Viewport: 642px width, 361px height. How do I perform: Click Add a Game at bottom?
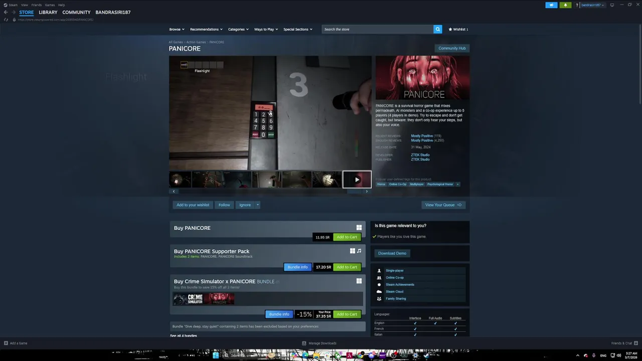tap(16, 343)
